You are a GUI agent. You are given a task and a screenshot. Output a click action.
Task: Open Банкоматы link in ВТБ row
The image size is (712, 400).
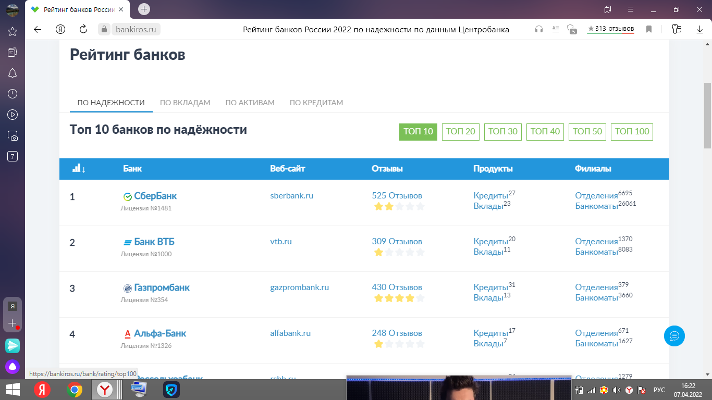pyautogui.click(x=596, y=252)
